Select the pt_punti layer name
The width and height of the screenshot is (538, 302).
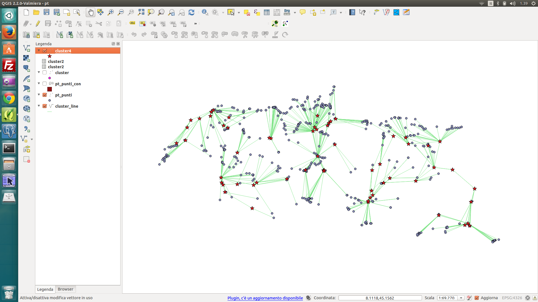pyautogui.click(x=64, y=95)
